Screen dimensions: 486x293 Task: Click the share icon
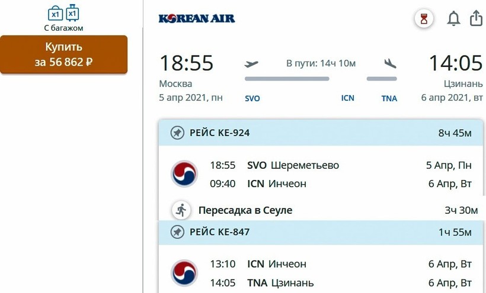(x=476, y=19)
